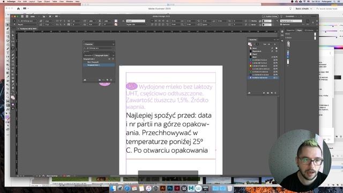This screenshot has height=193, width=343.
Task: Click delete style trash icon in Paragraph Styles panel
Action: [x=111, y=80]
